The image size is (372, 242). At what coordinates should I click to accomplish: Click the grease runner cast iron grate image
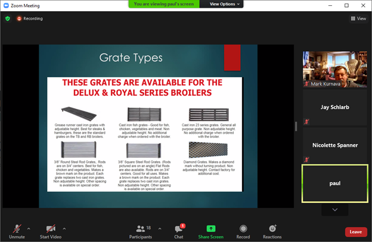click(79, 114)
